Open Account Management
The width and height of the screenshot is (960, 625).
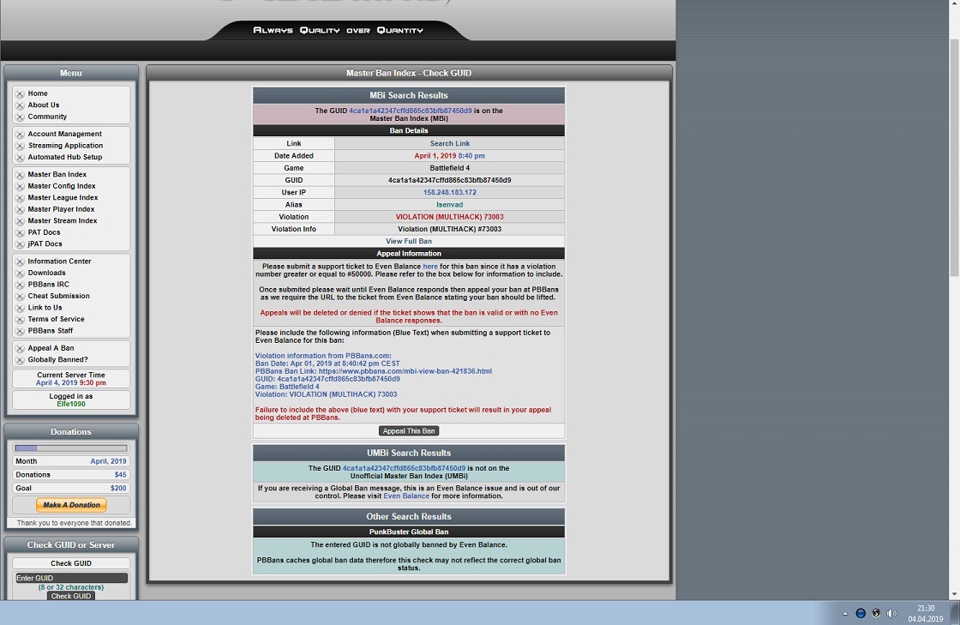coord(64,134)
